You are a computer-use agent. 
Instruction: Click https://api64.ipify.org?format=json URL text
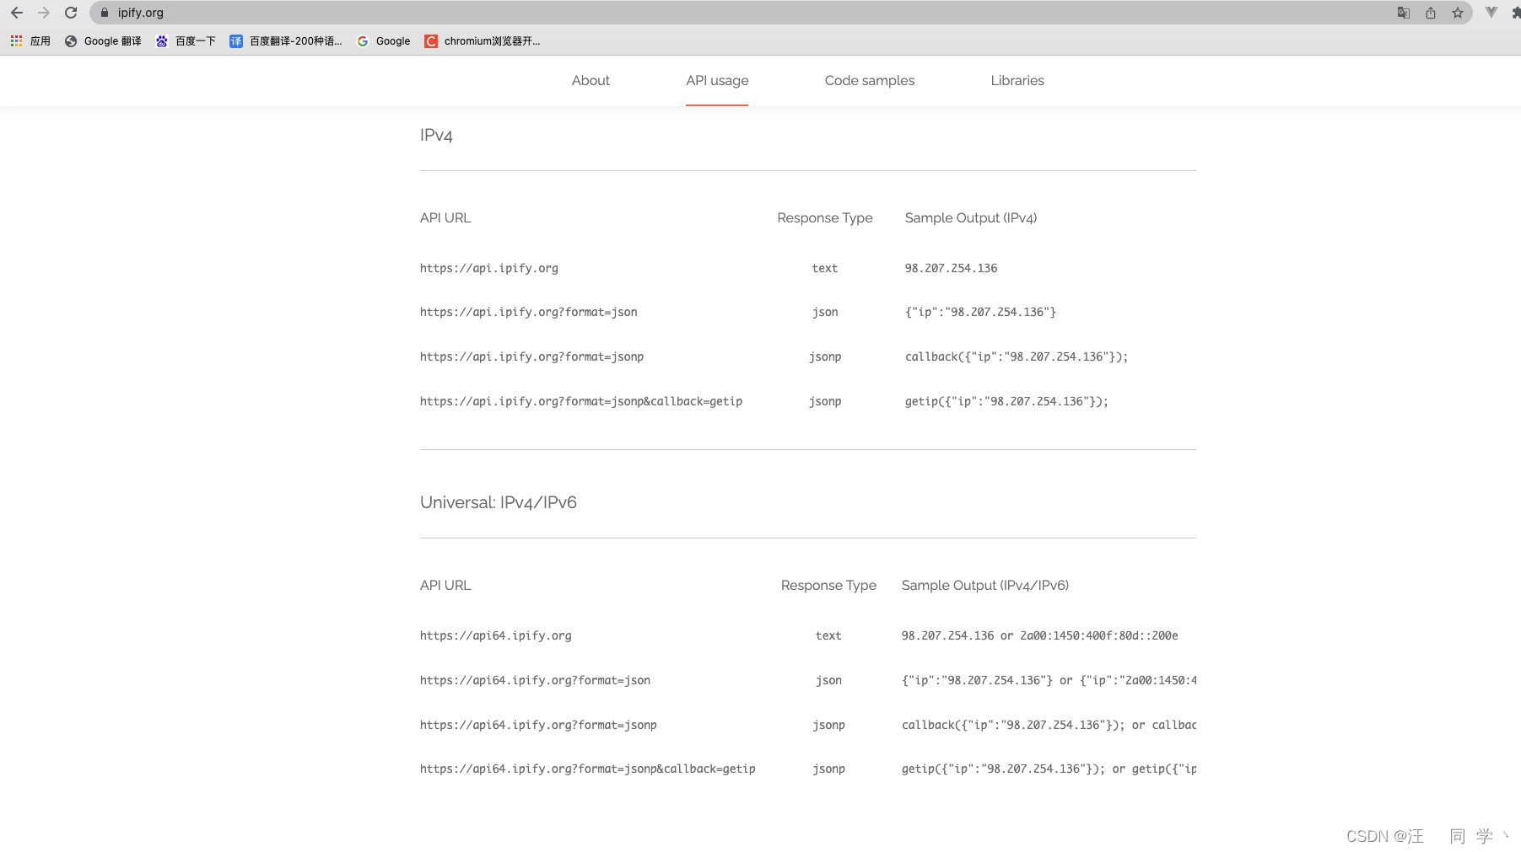click(x=536, y=680)
